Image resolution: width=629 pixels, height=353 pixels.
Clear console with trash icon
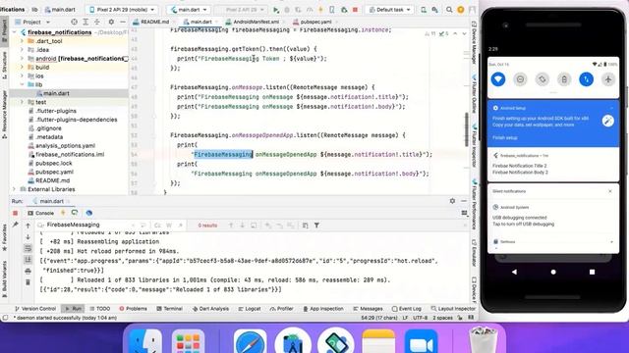28,282
